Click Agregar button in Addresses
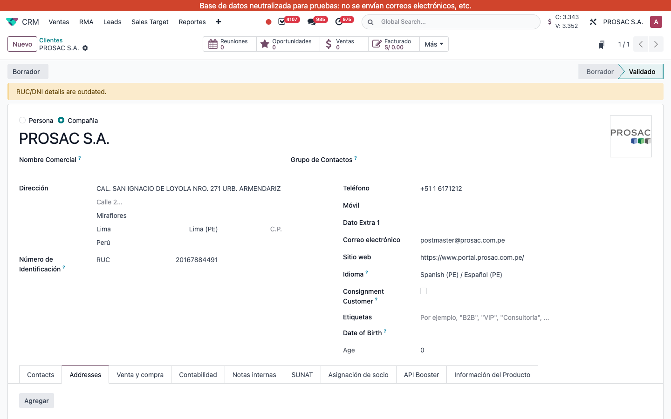The image size is (671, 419). pyautogui.click(x=36, y=401)
